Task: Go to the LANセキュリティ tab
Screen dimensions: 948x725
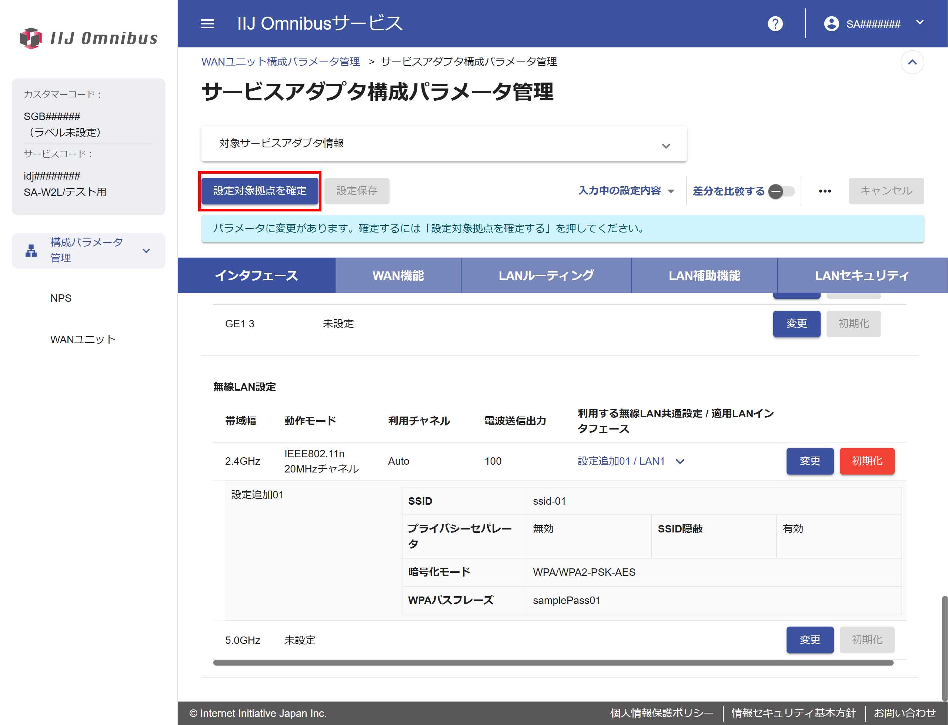Action: pyautogui.click(x=862, y=275)
